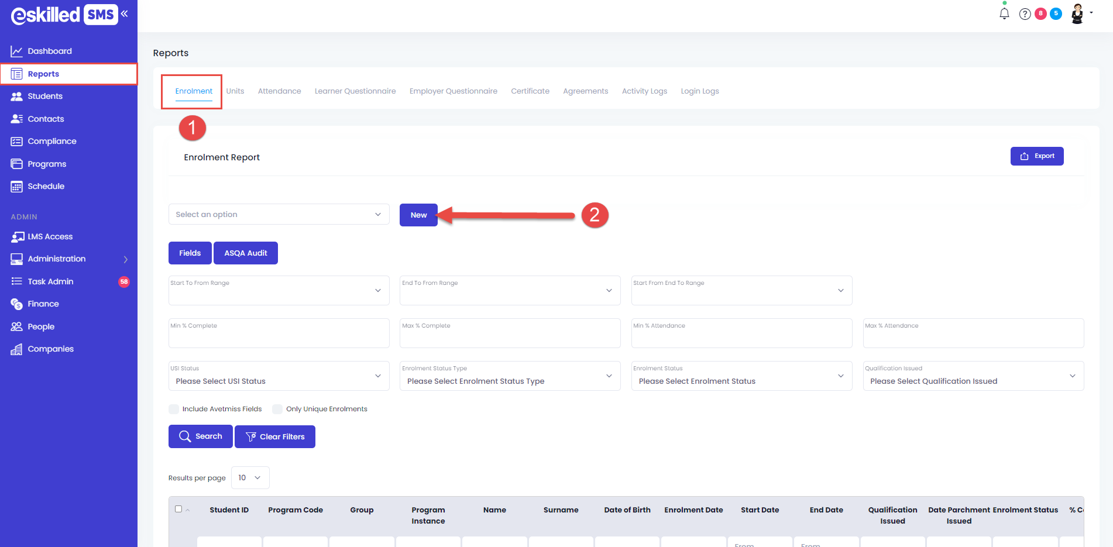This screenshot has height=547, width=1113.
Task: Click the Finance coins icon in sidebar
Action: pyautogui.click(x=16, y=304)
